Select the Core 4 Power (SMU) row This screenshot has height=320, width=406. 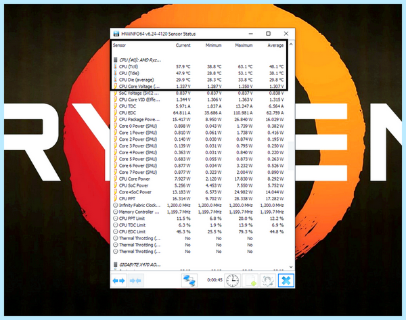coord(199,152)
